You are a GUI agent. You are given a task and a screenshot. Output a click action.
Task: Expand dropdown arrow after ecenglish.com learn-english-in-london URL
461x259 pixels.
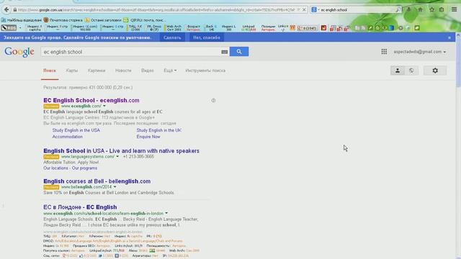(x=166, y=213)
